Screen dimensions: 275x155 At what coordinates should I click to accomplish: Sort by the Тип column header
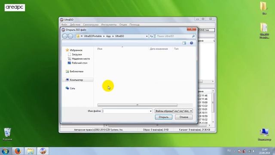(x=176, y=49)
